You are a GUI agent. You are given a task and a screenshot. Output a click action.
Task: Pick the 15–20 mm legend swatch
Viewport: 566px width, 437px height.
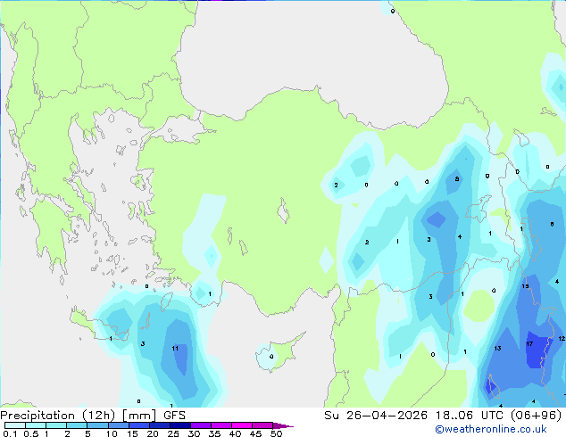click(138, 425)
